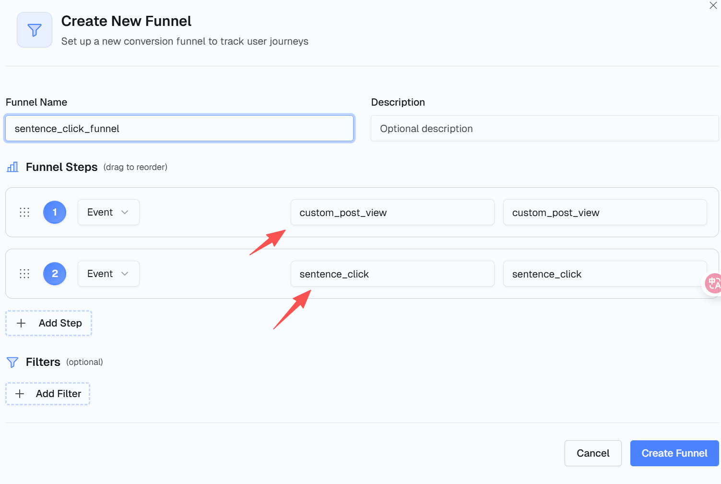Viewport: 721px width, 484px height.
Task: Click the pink translate floating icon
Action: pyautogui.click(x=713, y=283)
